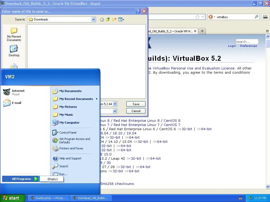This screenshot has height=202, width=270.
Task: Open a new browser tab
Action: point(202,31)
